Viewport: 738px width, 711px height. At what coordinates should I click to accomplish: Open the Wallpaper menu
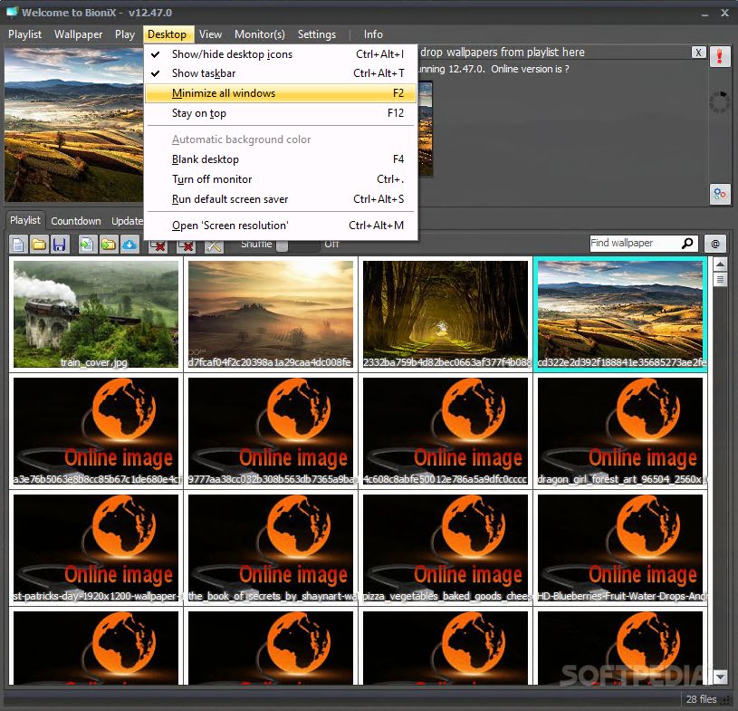(78, 34)
